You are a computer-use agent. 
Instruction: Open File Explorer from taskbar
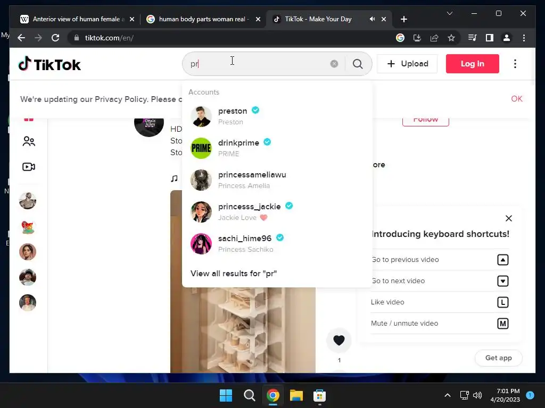point(296,395)
